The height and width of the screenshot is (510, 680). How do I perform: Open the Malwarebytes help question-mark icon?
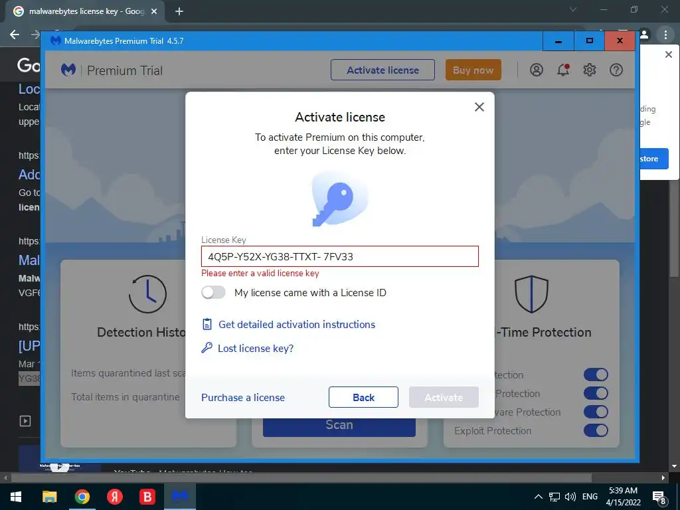[616, 70]
